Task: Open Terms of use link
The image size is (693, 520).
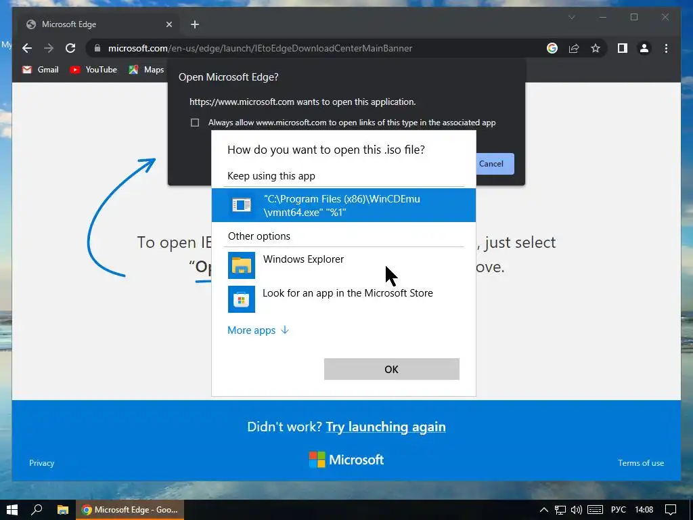Action: point(641,463)
